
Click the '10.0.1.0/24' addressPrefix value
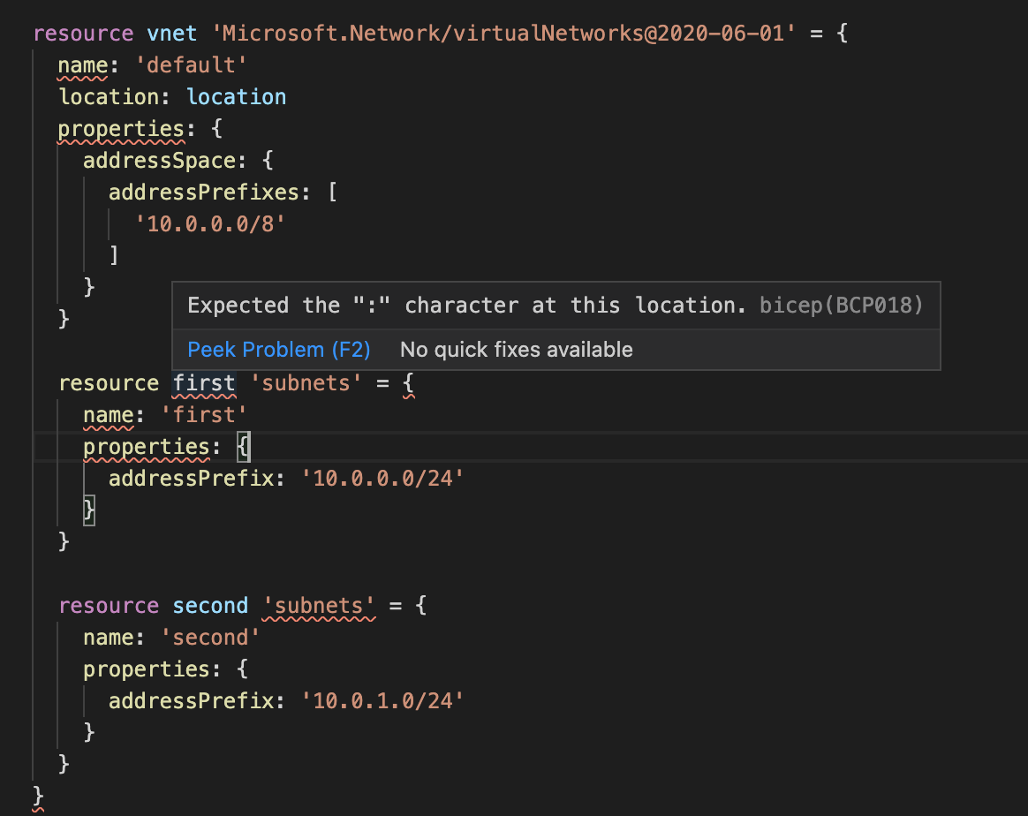pos(382,700)
